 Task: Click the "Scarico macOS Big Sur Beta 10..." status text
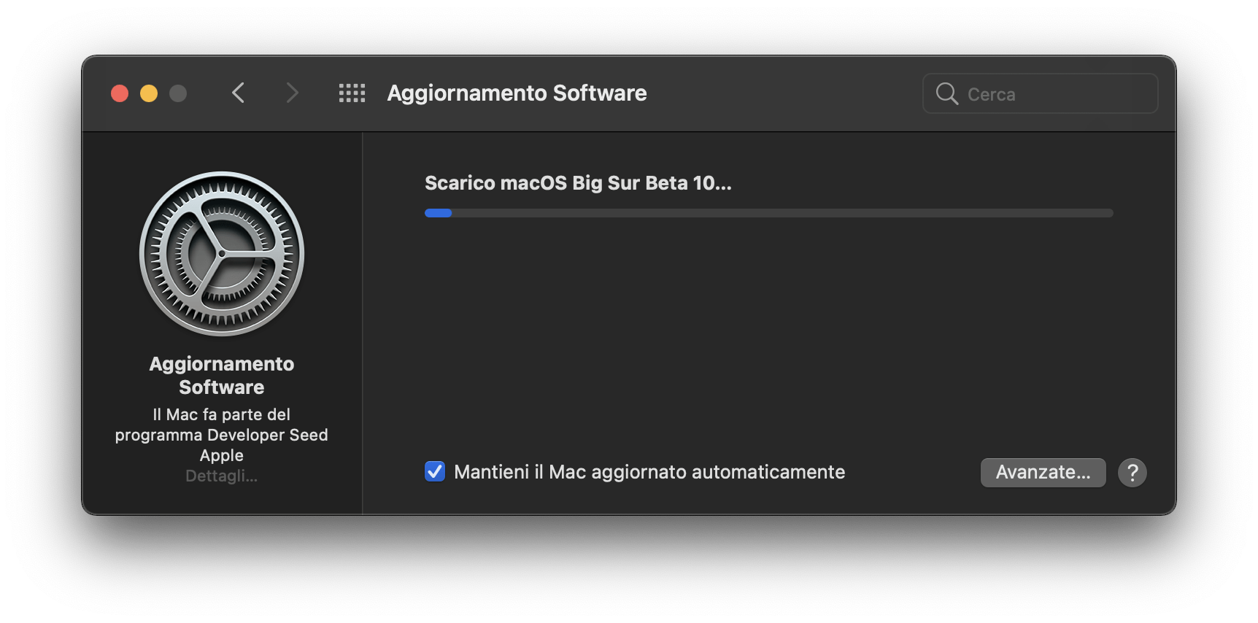point(578,183)
